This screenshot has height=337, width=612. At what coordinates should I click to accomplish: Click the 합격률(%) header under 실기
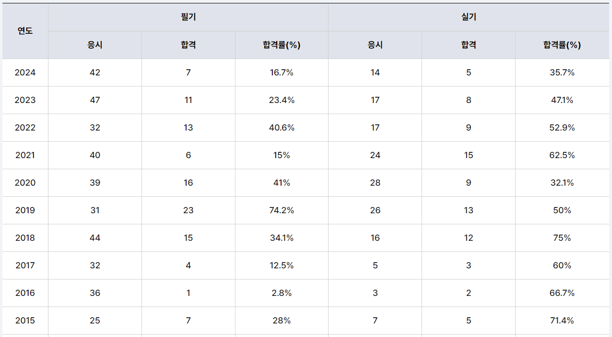click(562, 45)
